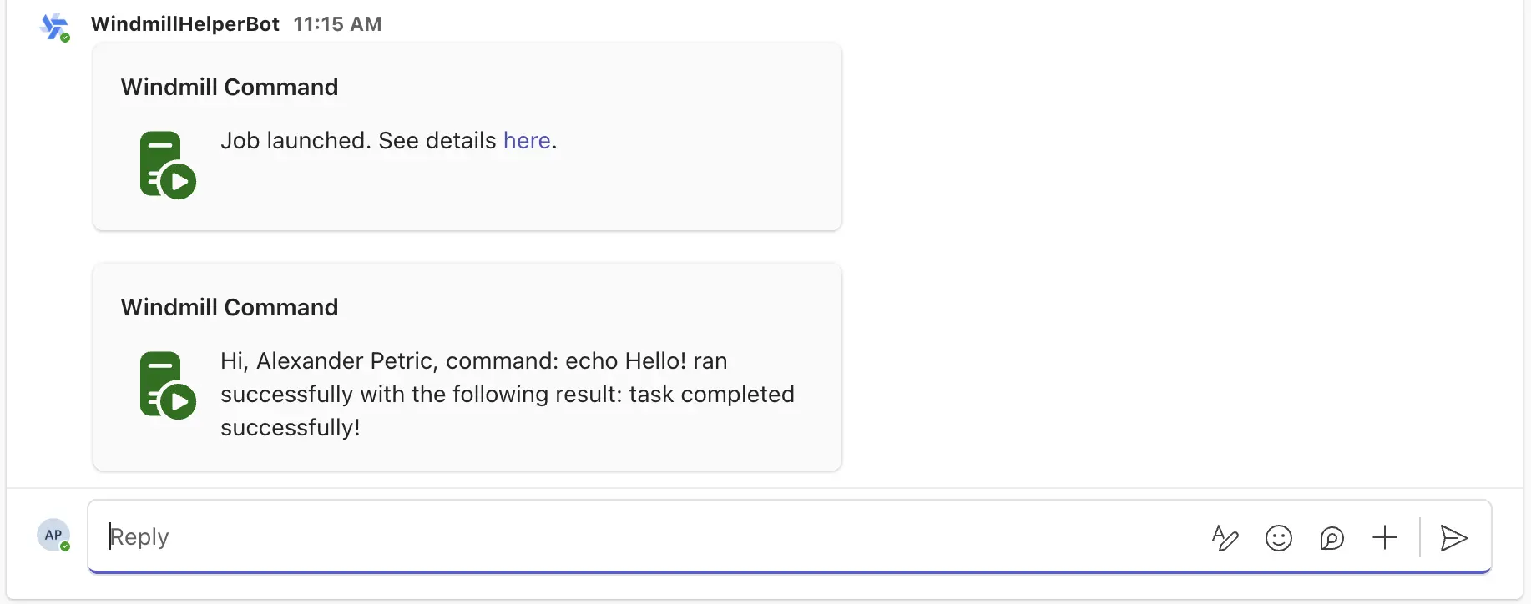
Task: Click the green status badge on bot avatar
Action: tap(65, 38)
